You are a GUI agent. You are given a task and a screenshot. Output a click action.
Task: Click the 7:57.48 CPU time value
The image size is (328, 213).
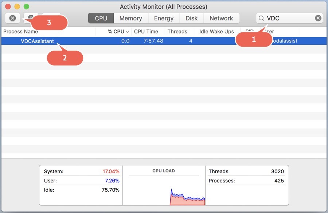pos(153,41)
